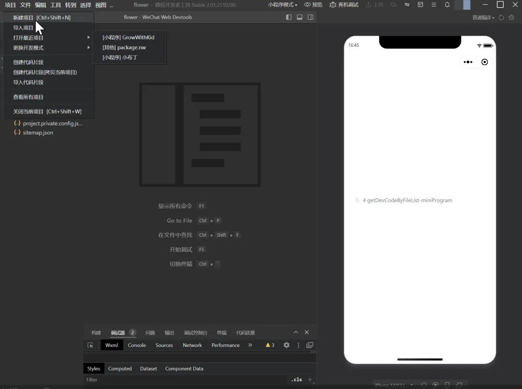The width and height of the screenshot is (522, 389).
Task: Select 创建代码片段(拷贝当前项目) entry
Action: [49, 72]
